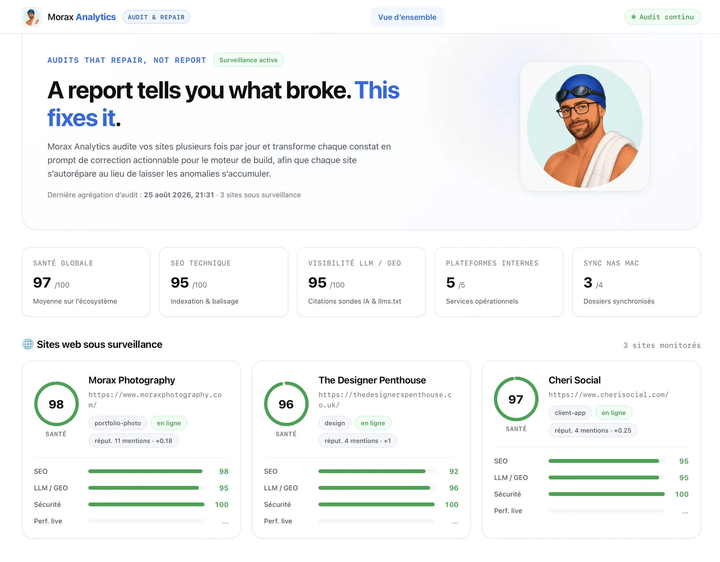Visit the thedesignerspenthouse.co.uk URL
The width and height of the screenshot is (720, 562).
click(x=385, y=400)
